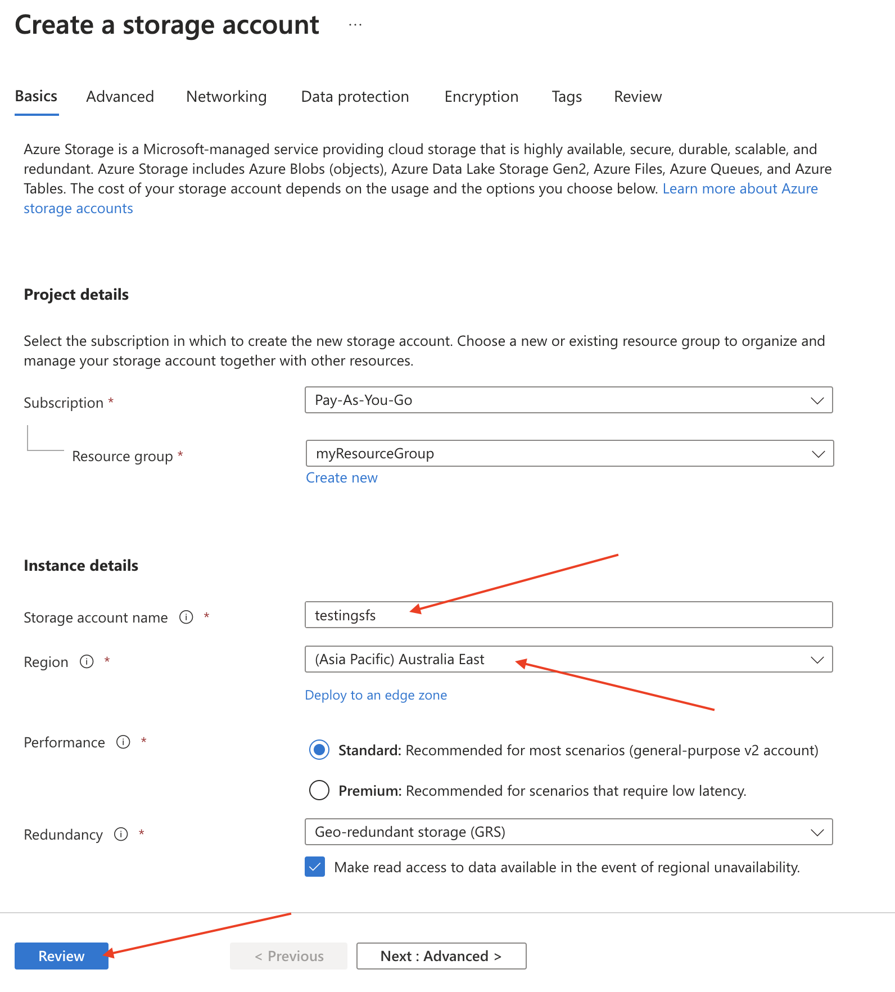895x992 pixels.
Task: Toggle read access on regional unavailability checkbox
Action: 315,867
